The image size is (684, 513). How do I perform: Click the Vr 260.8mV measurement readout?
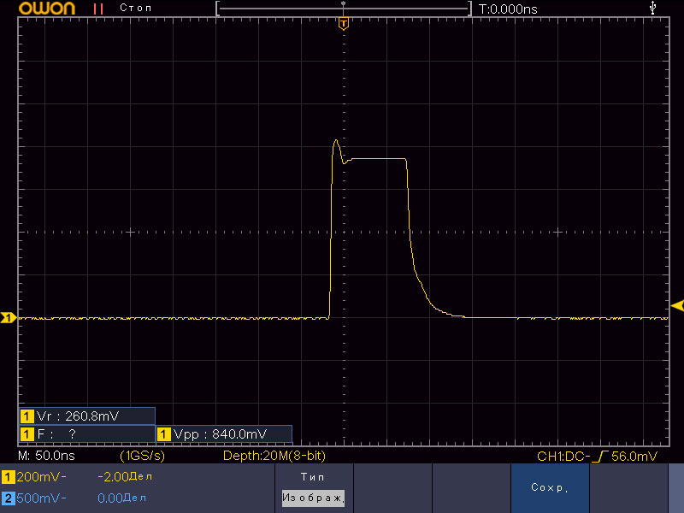coord(86,416)
